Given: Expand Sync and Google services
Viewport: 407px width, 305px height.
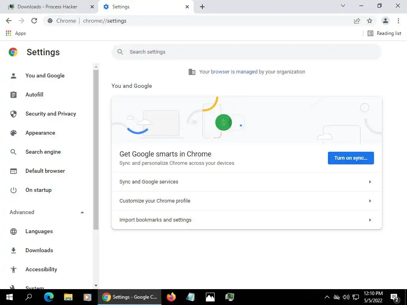Looking at the screenshot, I should [x=246, y=182].
